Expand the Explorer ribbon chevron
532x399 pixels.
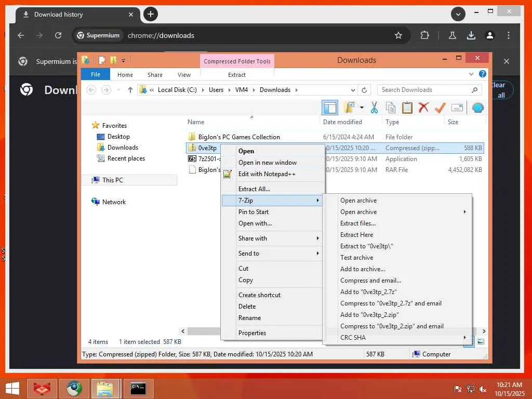point(471,74)
